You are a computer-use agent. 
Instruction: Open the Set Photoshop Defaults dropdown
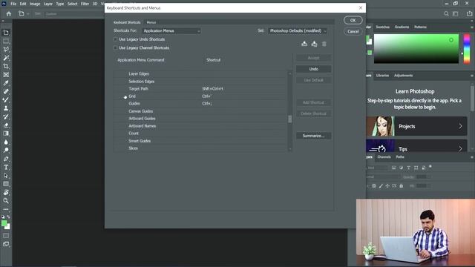[298, 31]
